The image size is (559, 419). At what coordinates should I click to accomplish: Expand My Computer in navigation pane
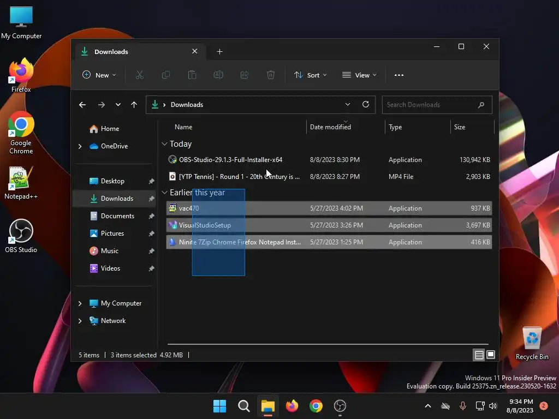pos(80,303)
